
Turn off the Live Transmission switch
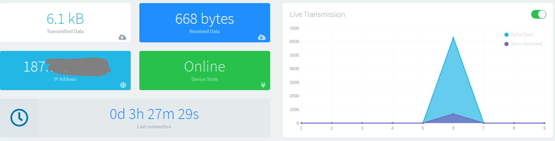[538, 14]
